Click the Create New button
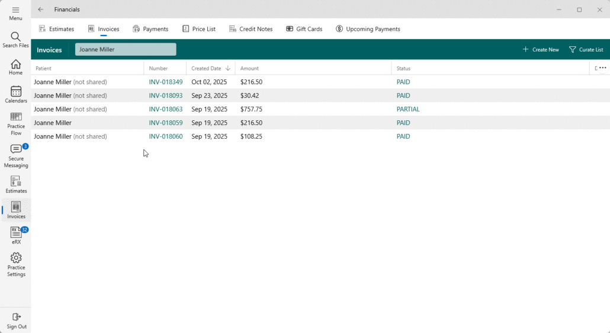Image resolution: width=610 pixels, height=333 pixels. [541, 50]
